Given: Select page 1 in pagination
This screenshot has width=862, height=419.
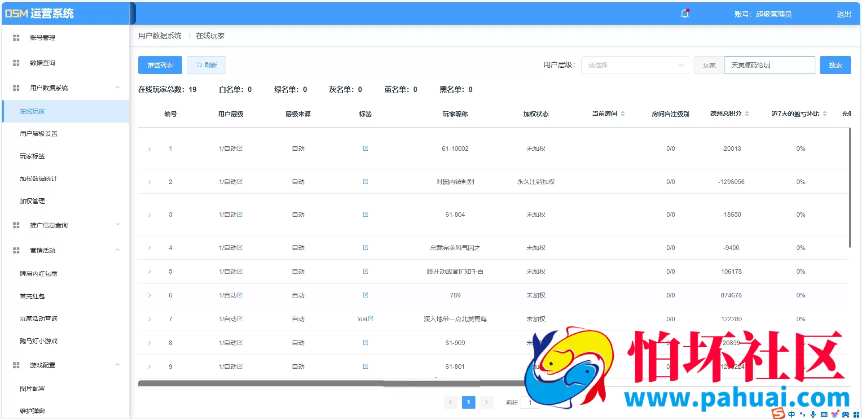Looking at the screenshot, I should pos(468,402).
